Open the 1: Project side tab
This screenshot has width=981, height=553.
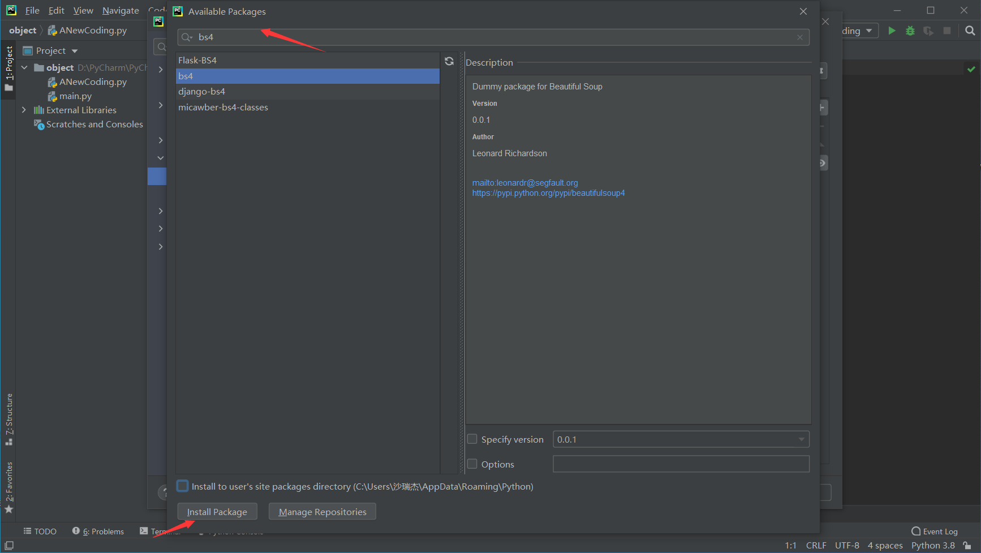8,68
